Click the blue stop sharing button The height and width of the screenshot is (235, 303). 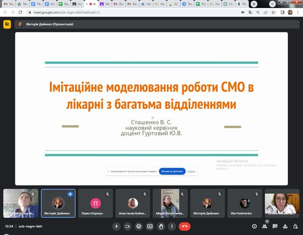point(172,171)
